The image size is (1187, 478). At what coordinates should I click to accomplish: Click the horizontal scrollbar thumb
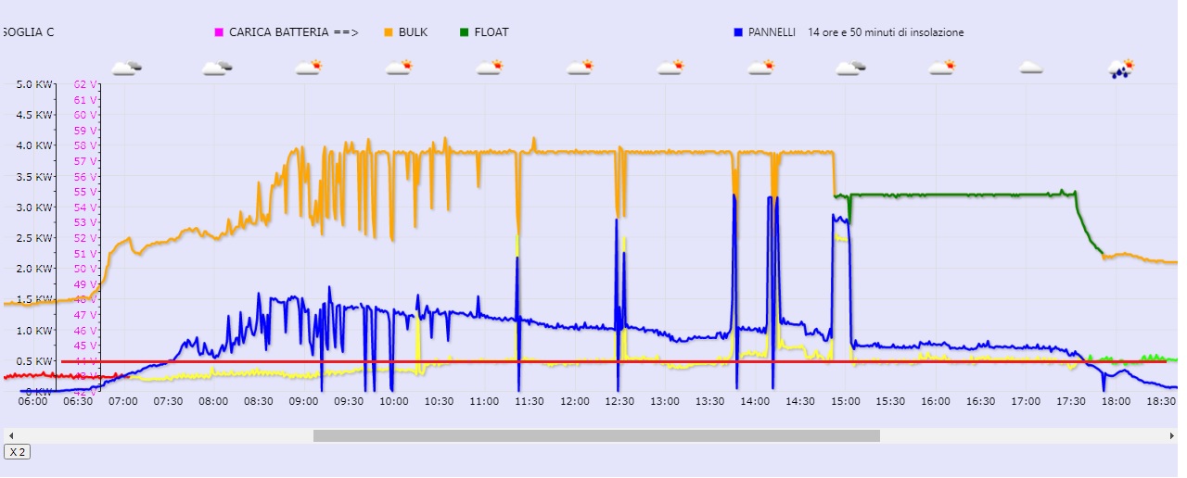click(x=595, y=435)
